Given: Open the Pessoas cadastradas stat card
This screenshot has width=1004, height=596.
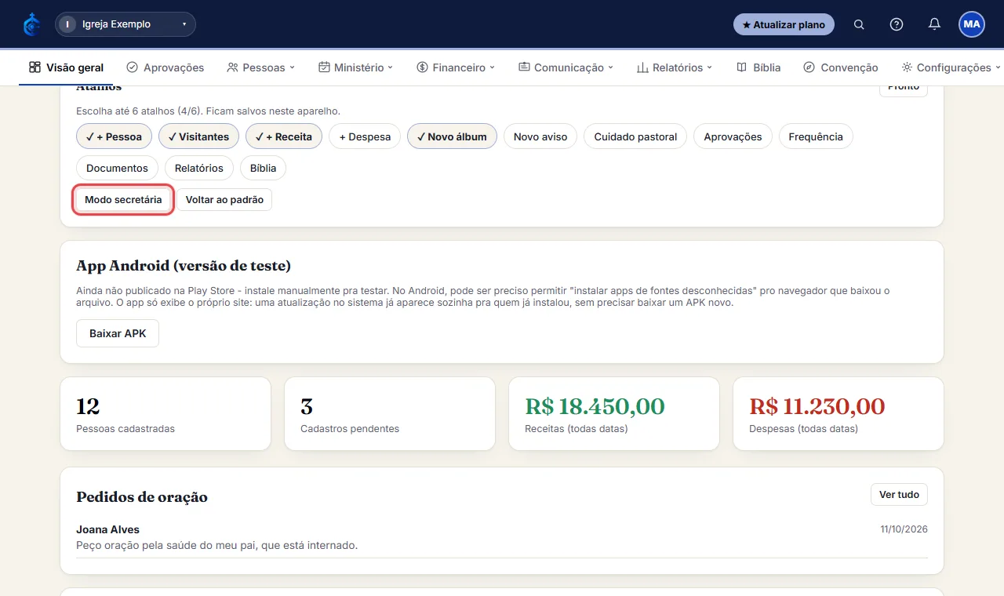Looking at the screenshot, I should tap(166, 414).
